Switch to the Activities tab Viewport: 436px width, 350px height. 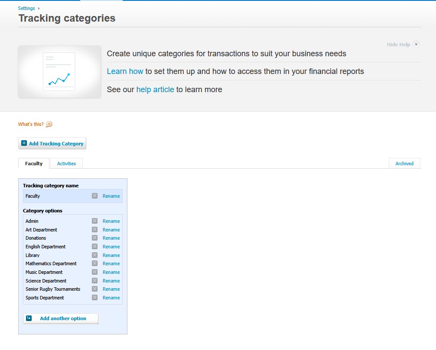pyautogui.click(x=66, y=164)
